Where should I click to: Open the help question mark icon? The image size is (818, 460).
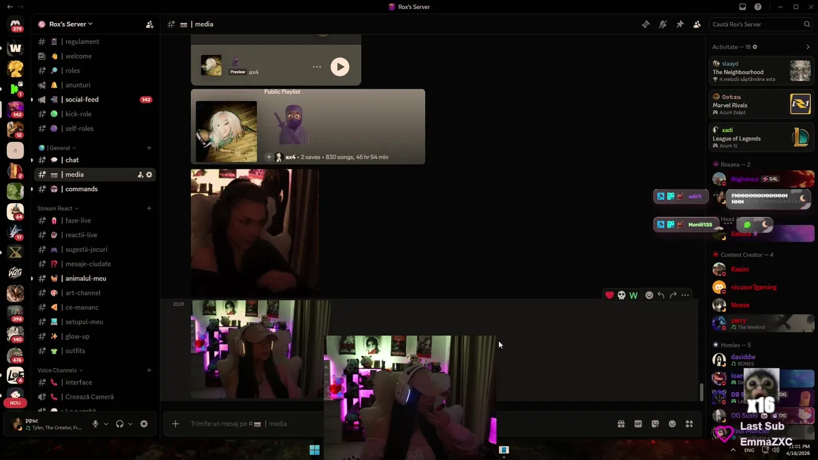(758, 7)
